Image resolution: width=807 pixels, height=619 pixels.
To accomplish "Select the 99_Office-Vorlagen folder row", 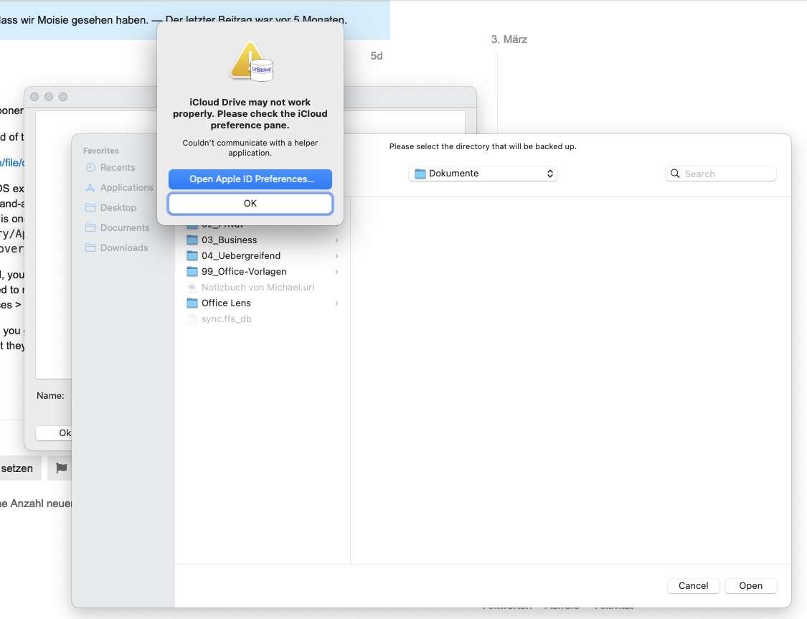I will [263, 272].
